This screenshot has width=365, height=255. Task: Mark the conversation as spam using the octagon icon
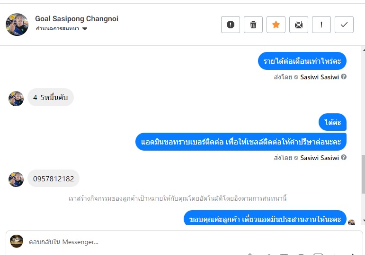coord(231,25)
